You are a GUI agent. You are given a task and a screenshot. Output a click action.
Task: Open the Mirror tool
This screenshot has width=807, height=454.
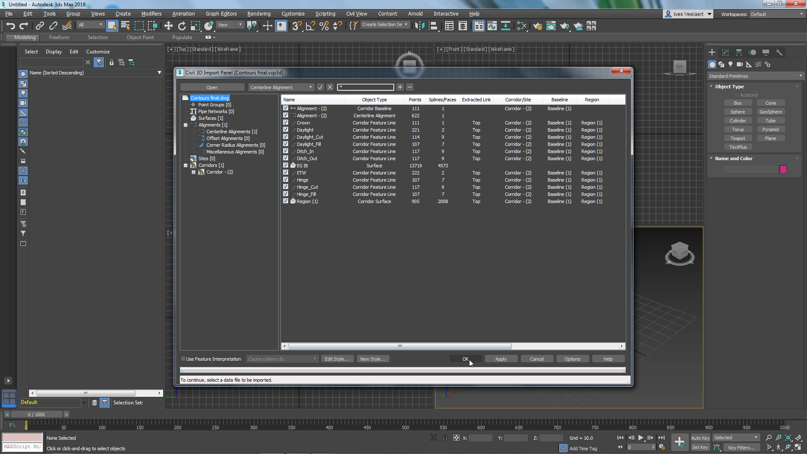pyautogui.click(x=419, y=26)
